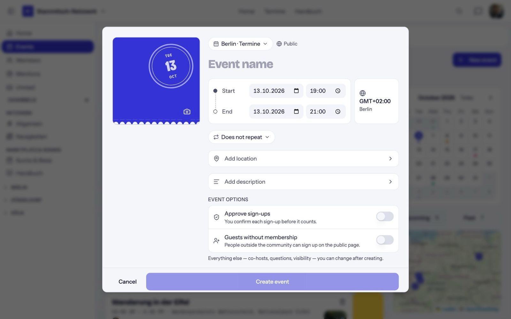Screen dimensions: 511x319
Task: Open the Does not repeat dropdown
Action: point(241,137)
